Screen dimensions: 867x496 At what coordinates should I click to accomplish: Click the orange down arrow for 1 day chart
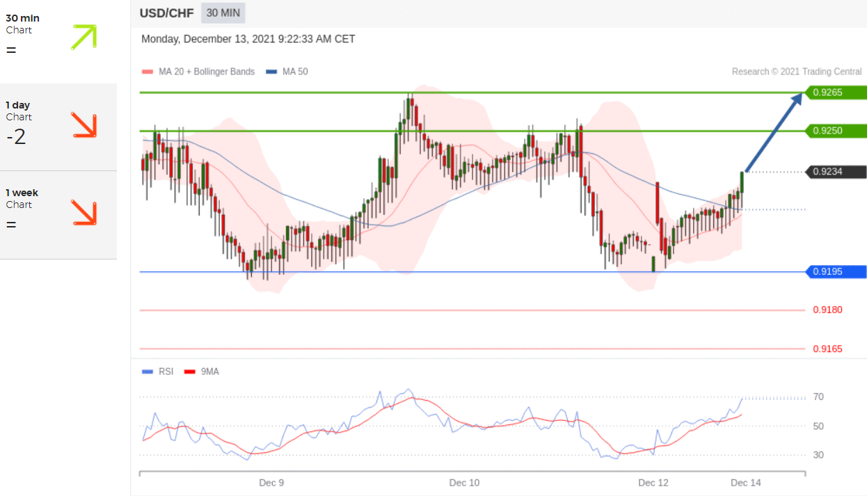(84, 125)
